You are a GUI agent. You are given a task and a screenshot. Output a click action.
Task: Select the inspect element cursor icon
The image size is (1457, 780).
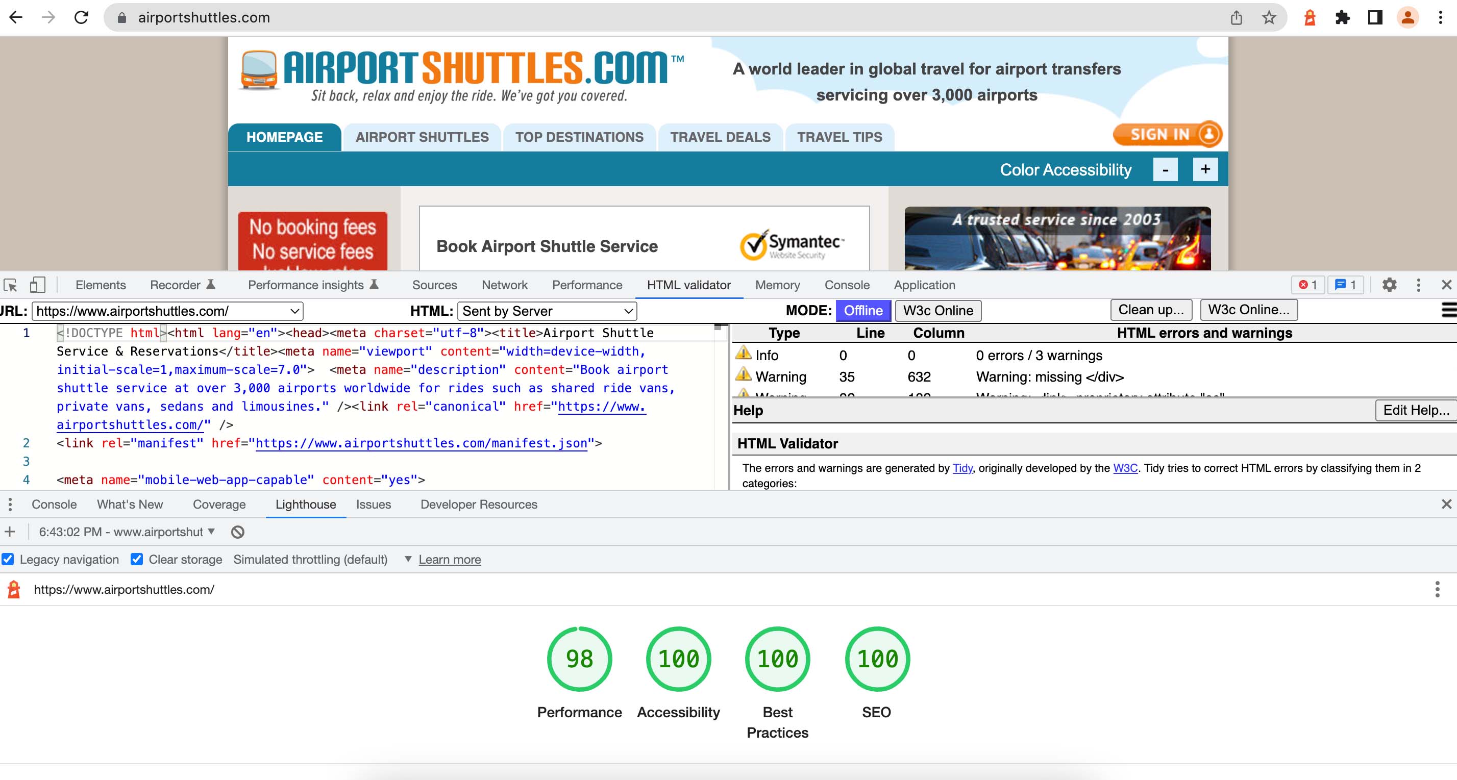tap(11, 286)
